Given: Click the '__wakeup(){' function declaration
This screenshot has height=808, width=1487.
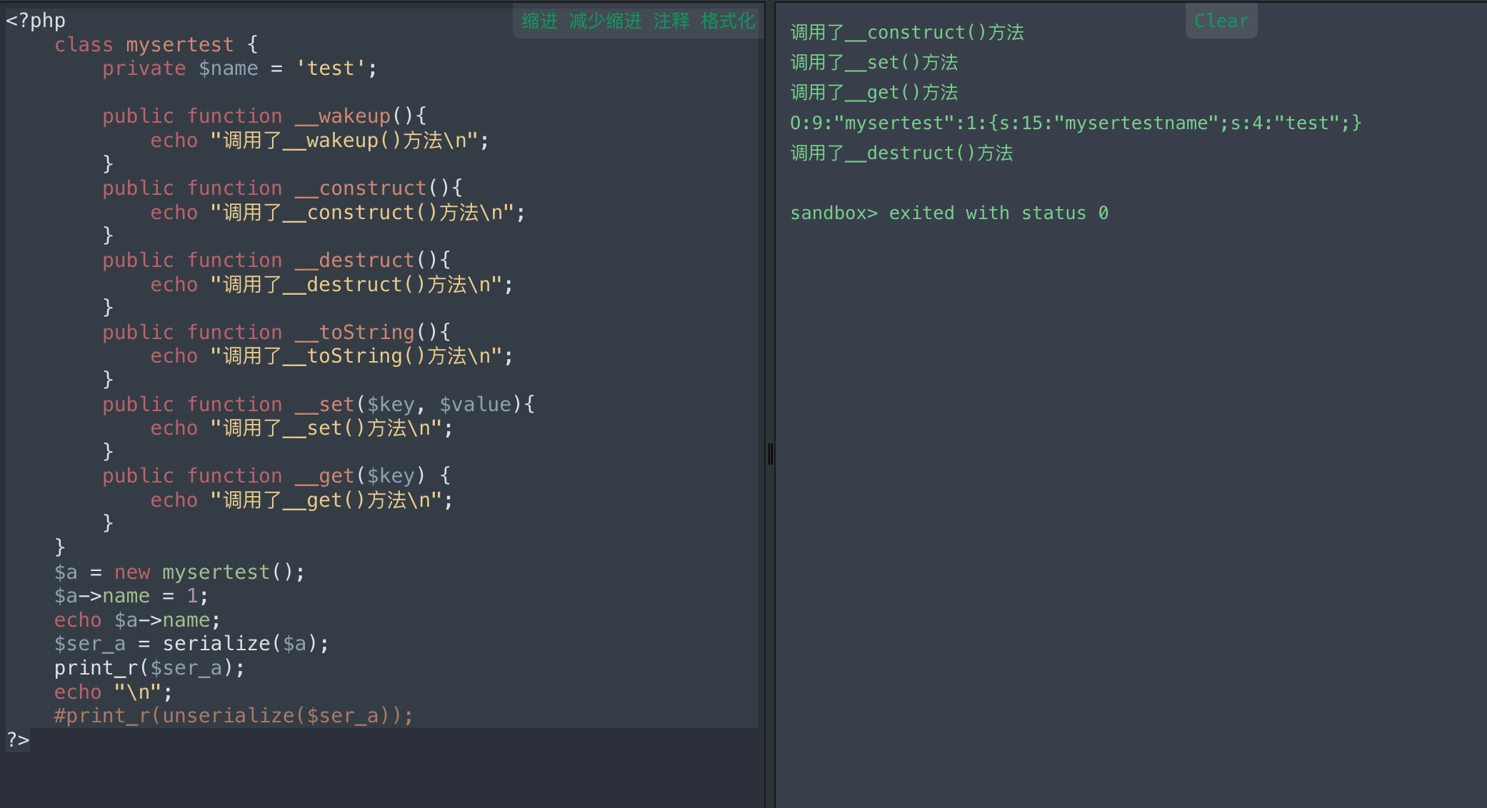Looking at the screenshot, I should (264, 116).
